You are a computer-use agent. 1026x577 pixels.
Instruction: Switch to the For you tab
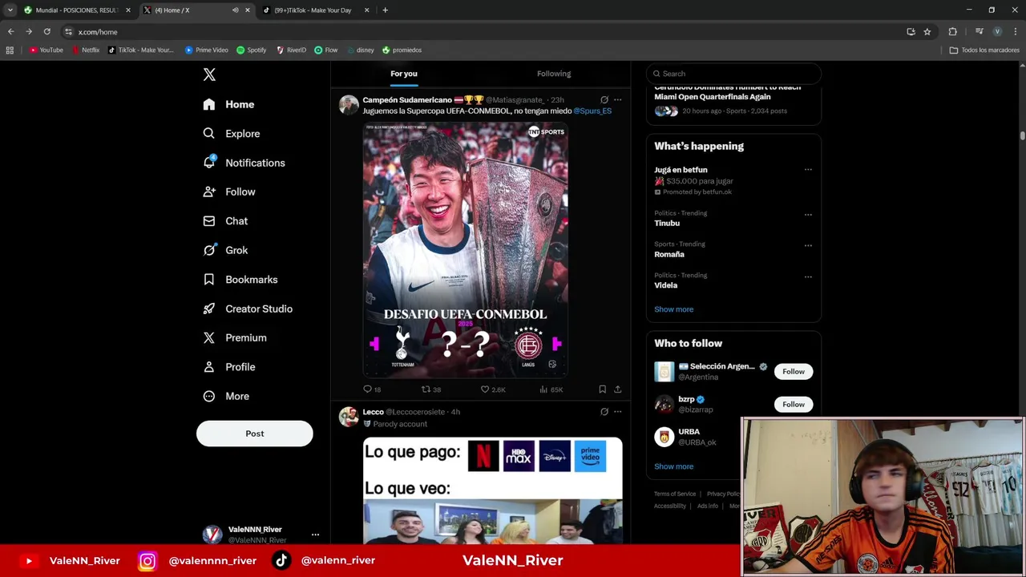pos(404,74)
